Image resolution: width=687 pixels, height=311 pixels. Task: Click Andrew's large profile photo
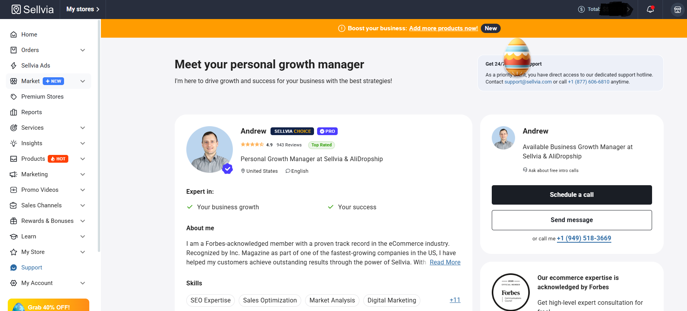pyautogui.click(x=210, y=149)
